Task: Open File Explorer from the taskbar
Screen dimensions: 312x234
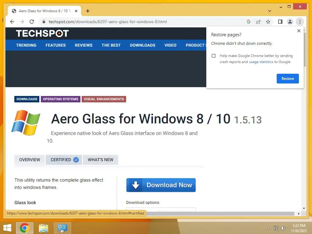Action: 44,228
